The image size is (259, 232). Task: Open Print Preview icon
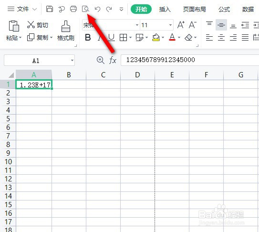[x=85, y=9]
